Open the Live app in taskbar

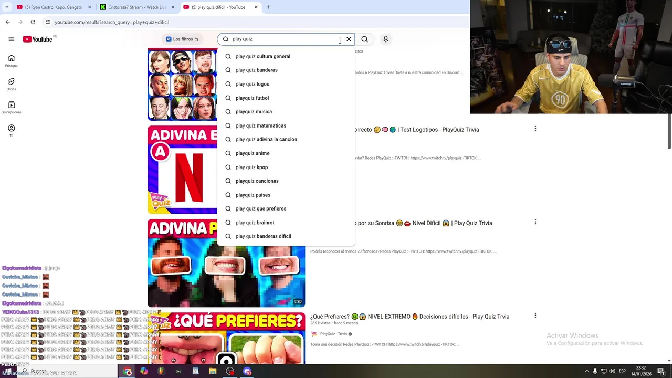pyautogui.click(x=178, y=371)
